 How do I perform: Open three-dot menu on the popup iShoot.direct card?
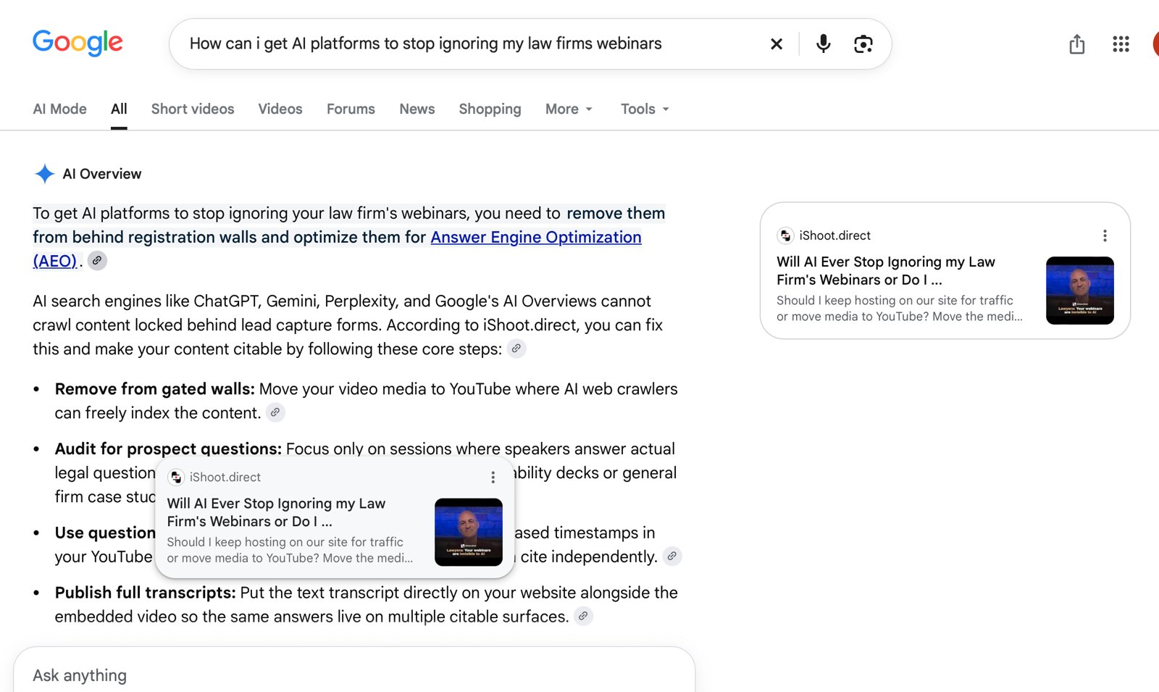pos(493,477)
